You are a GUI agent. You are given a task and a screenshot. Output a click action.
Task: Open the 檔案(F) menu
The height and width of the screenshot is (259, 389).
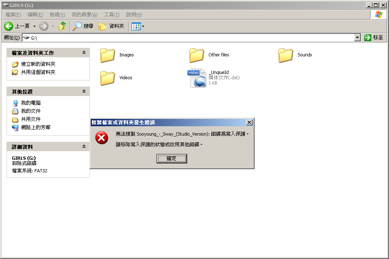point(13,15)
